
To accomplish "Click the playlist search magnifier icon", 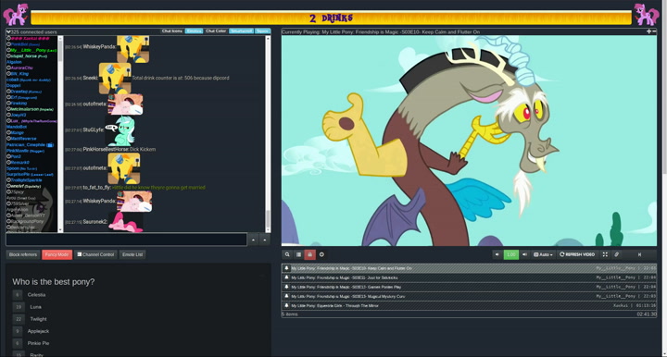I will 287,254.
